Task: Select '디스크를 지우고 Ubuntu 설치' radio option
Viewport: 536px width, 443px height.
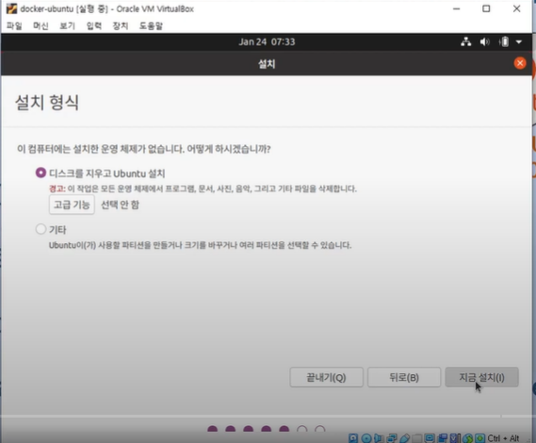Action: pyautogui.click(x=41, y=172)
